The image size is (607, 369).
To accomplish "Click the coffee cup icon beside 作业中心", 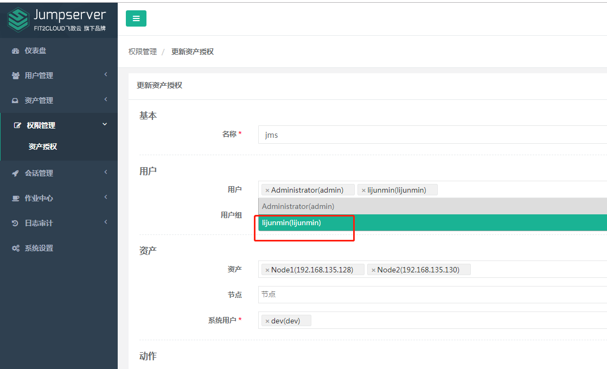I will coord(16,198).
